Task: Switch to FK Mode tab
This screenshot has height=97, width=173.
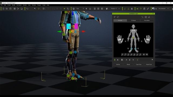Action: 134,20
